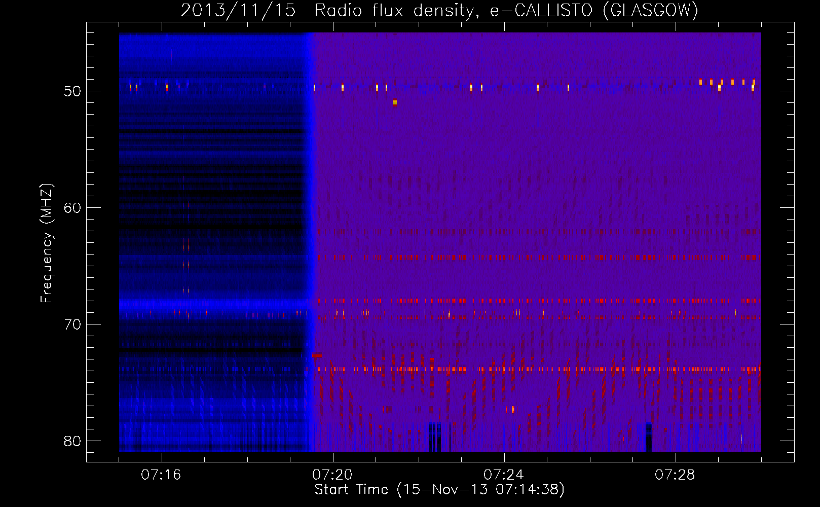Click the 07:20 time tick label
820x507 pixels.
pyautogui.click(x=332, y=475)
